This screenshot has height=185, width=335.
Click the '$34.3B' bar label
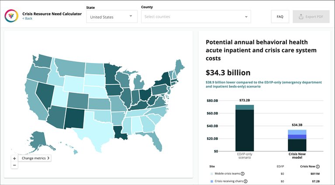tap(297, 125)
